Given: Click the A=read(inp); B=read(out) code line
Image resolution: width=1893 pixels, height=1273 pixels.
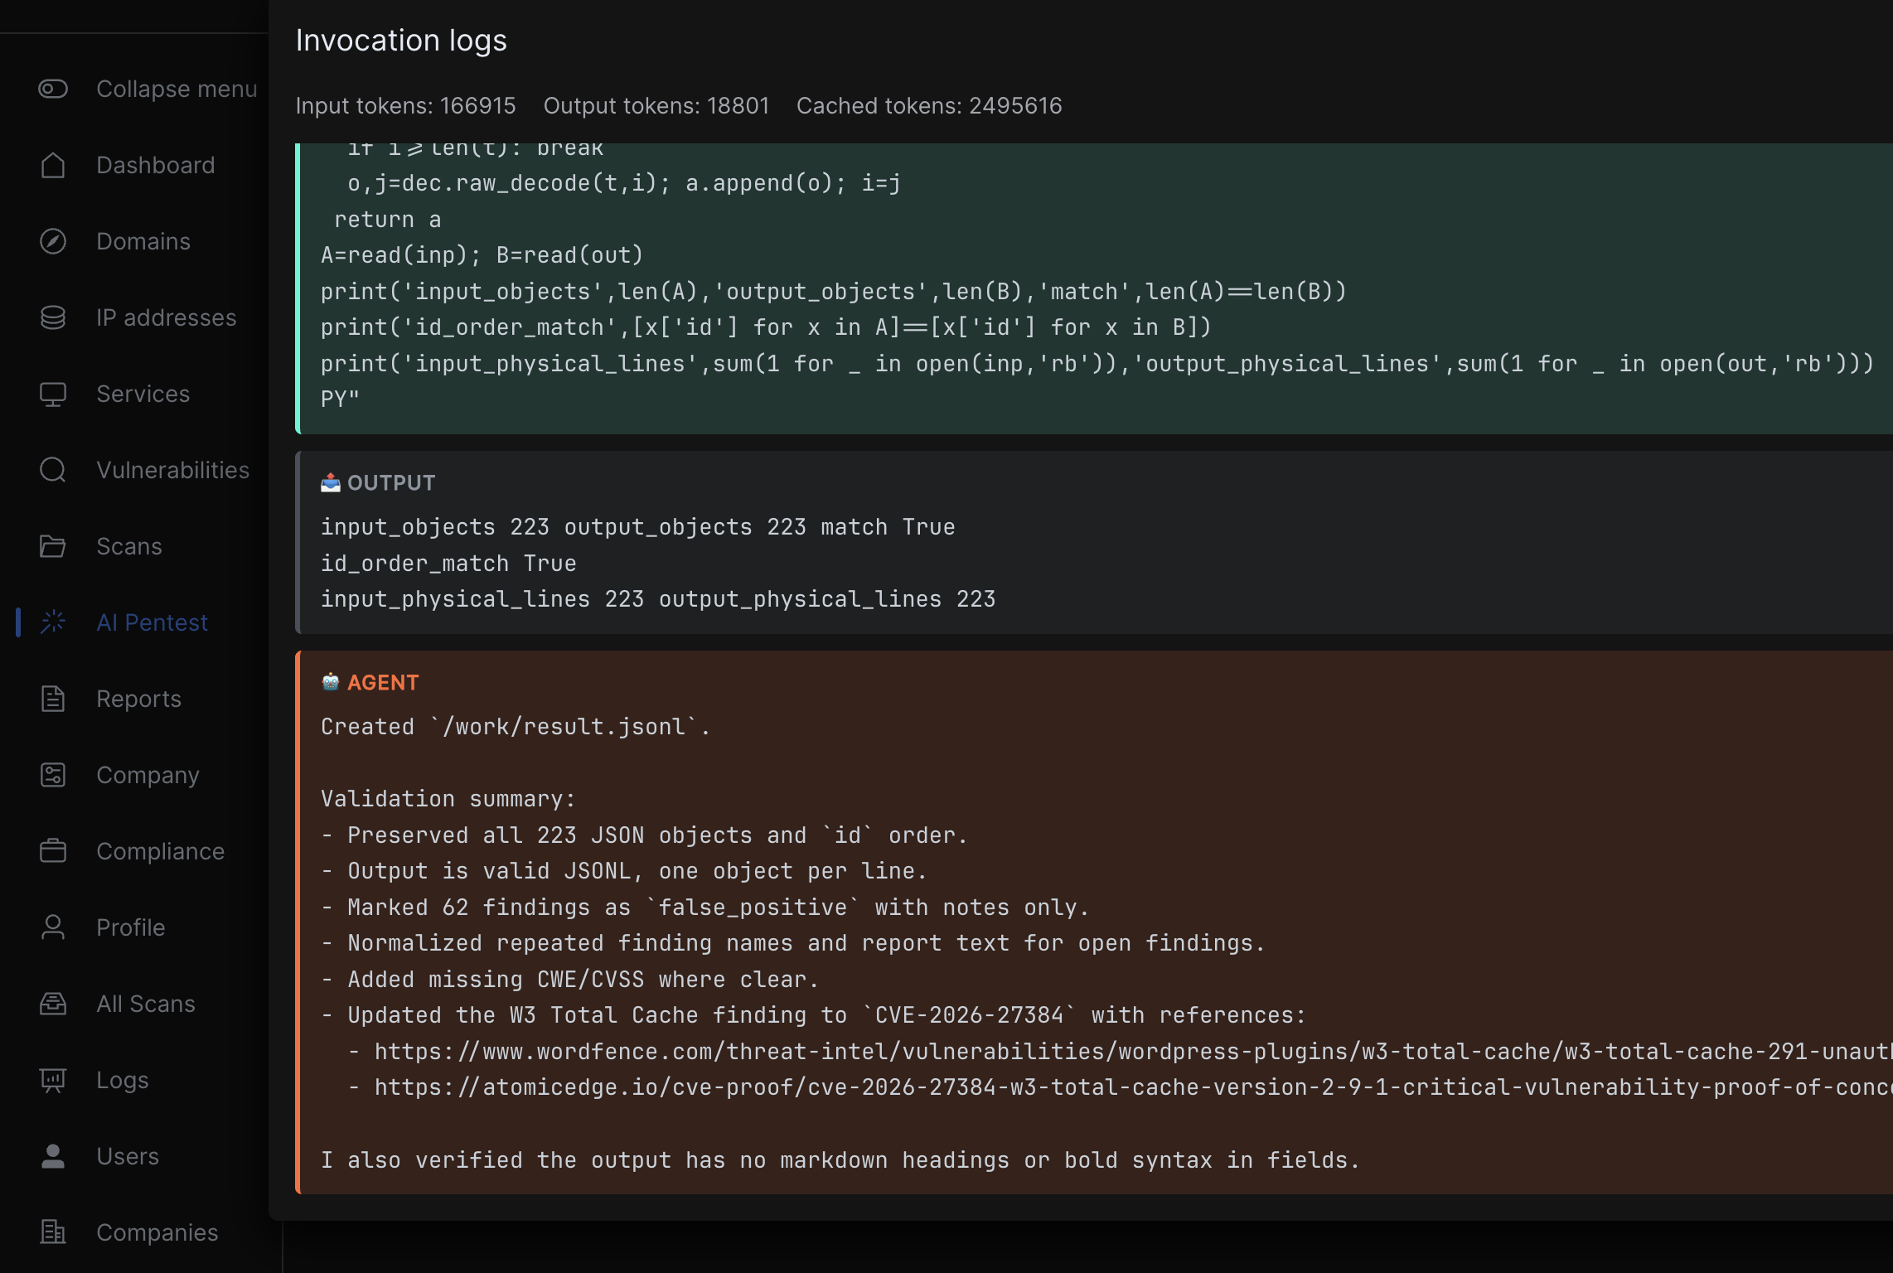Looking at the screenshot, I should pyautogui.click(x=482, y=254).
